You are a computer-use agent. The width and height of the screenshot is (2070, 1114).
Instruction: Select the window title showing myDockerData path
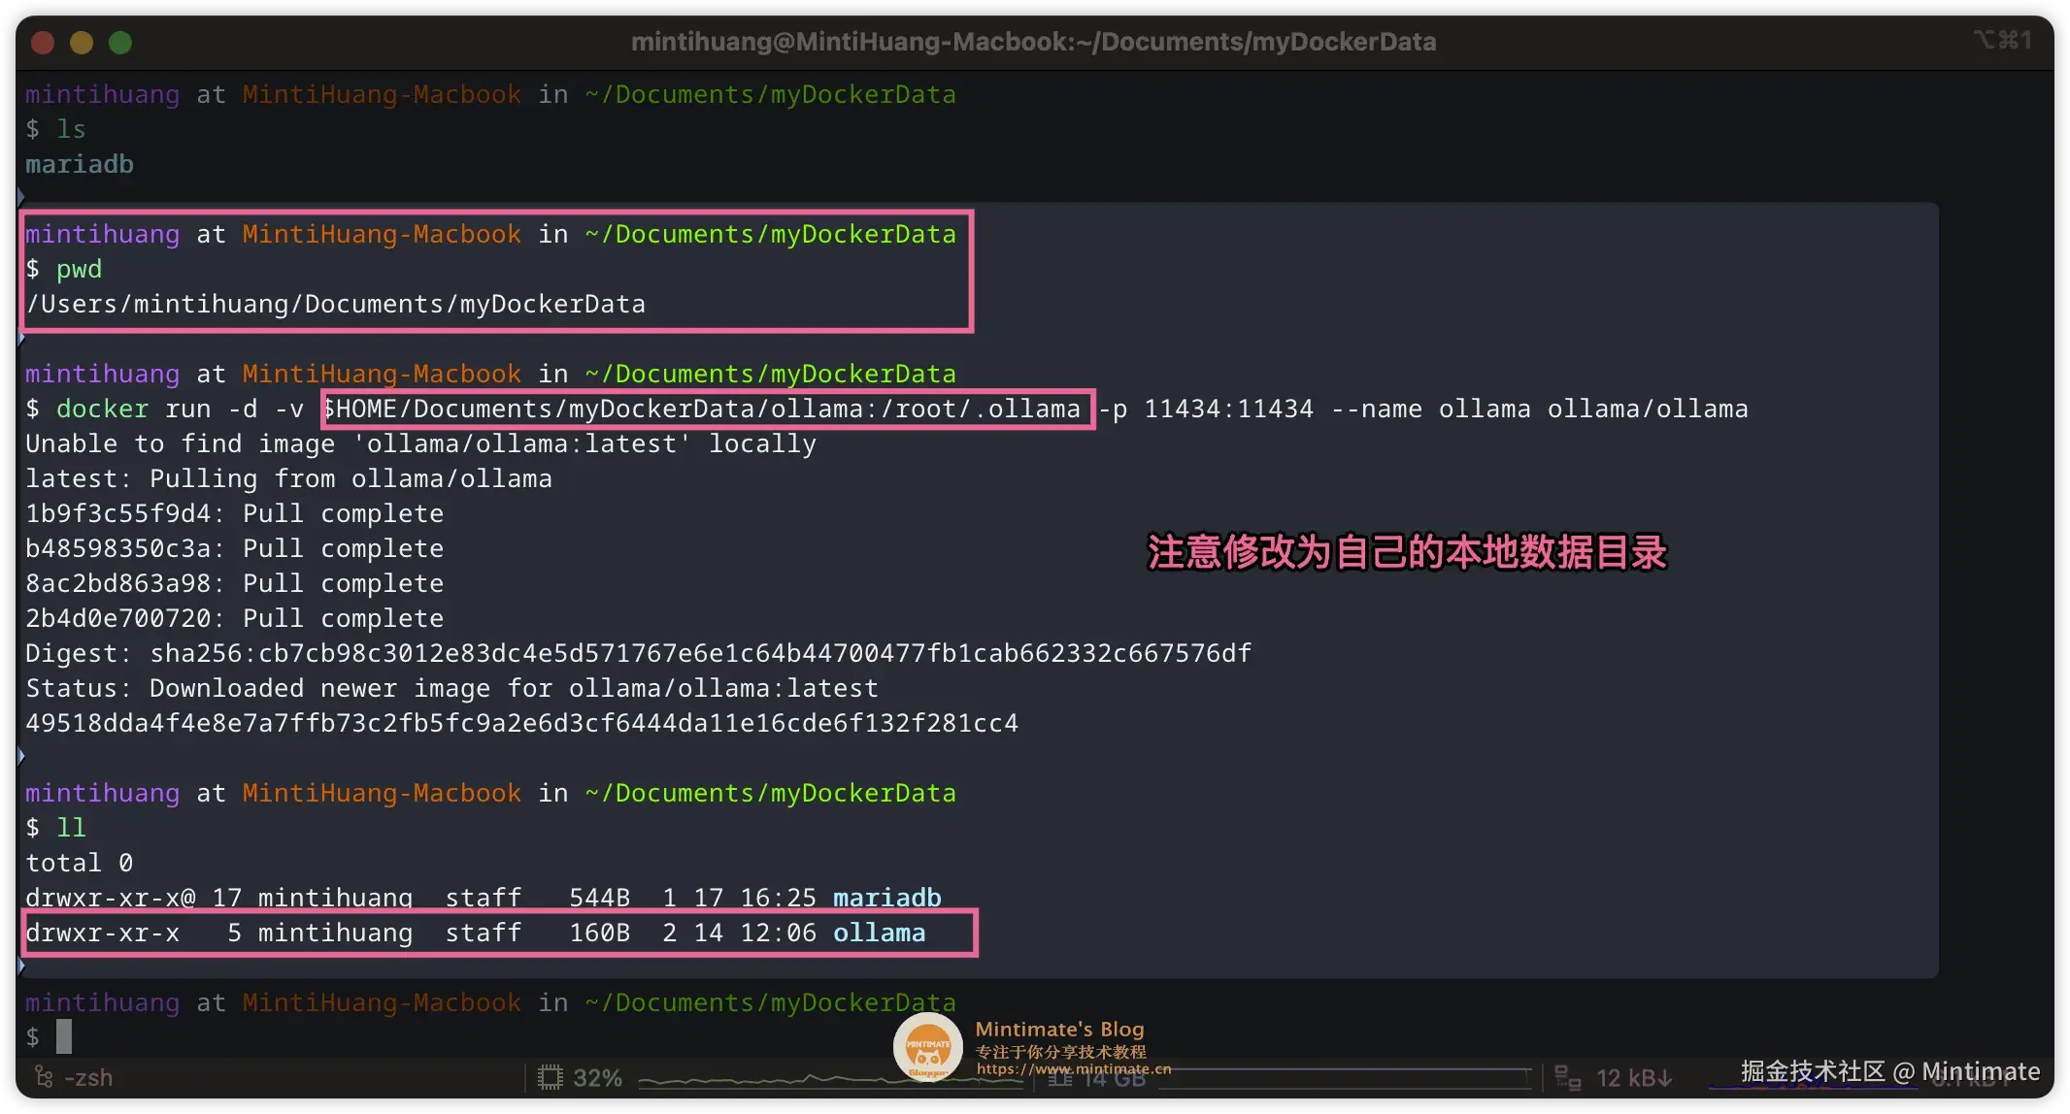1034,41
